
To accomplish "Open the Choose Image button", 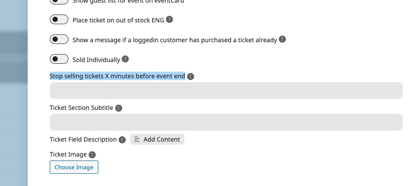I will [x=74, y=167].
